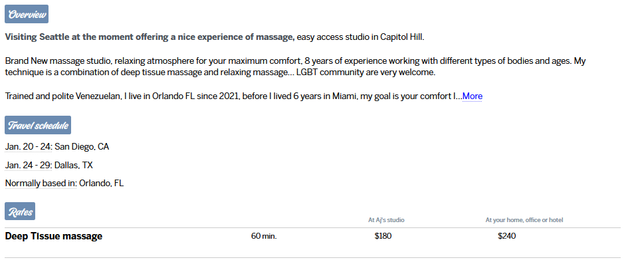624x262 pixels.
Task: Click the Normally based in label
Action: [x=41, y=184]
